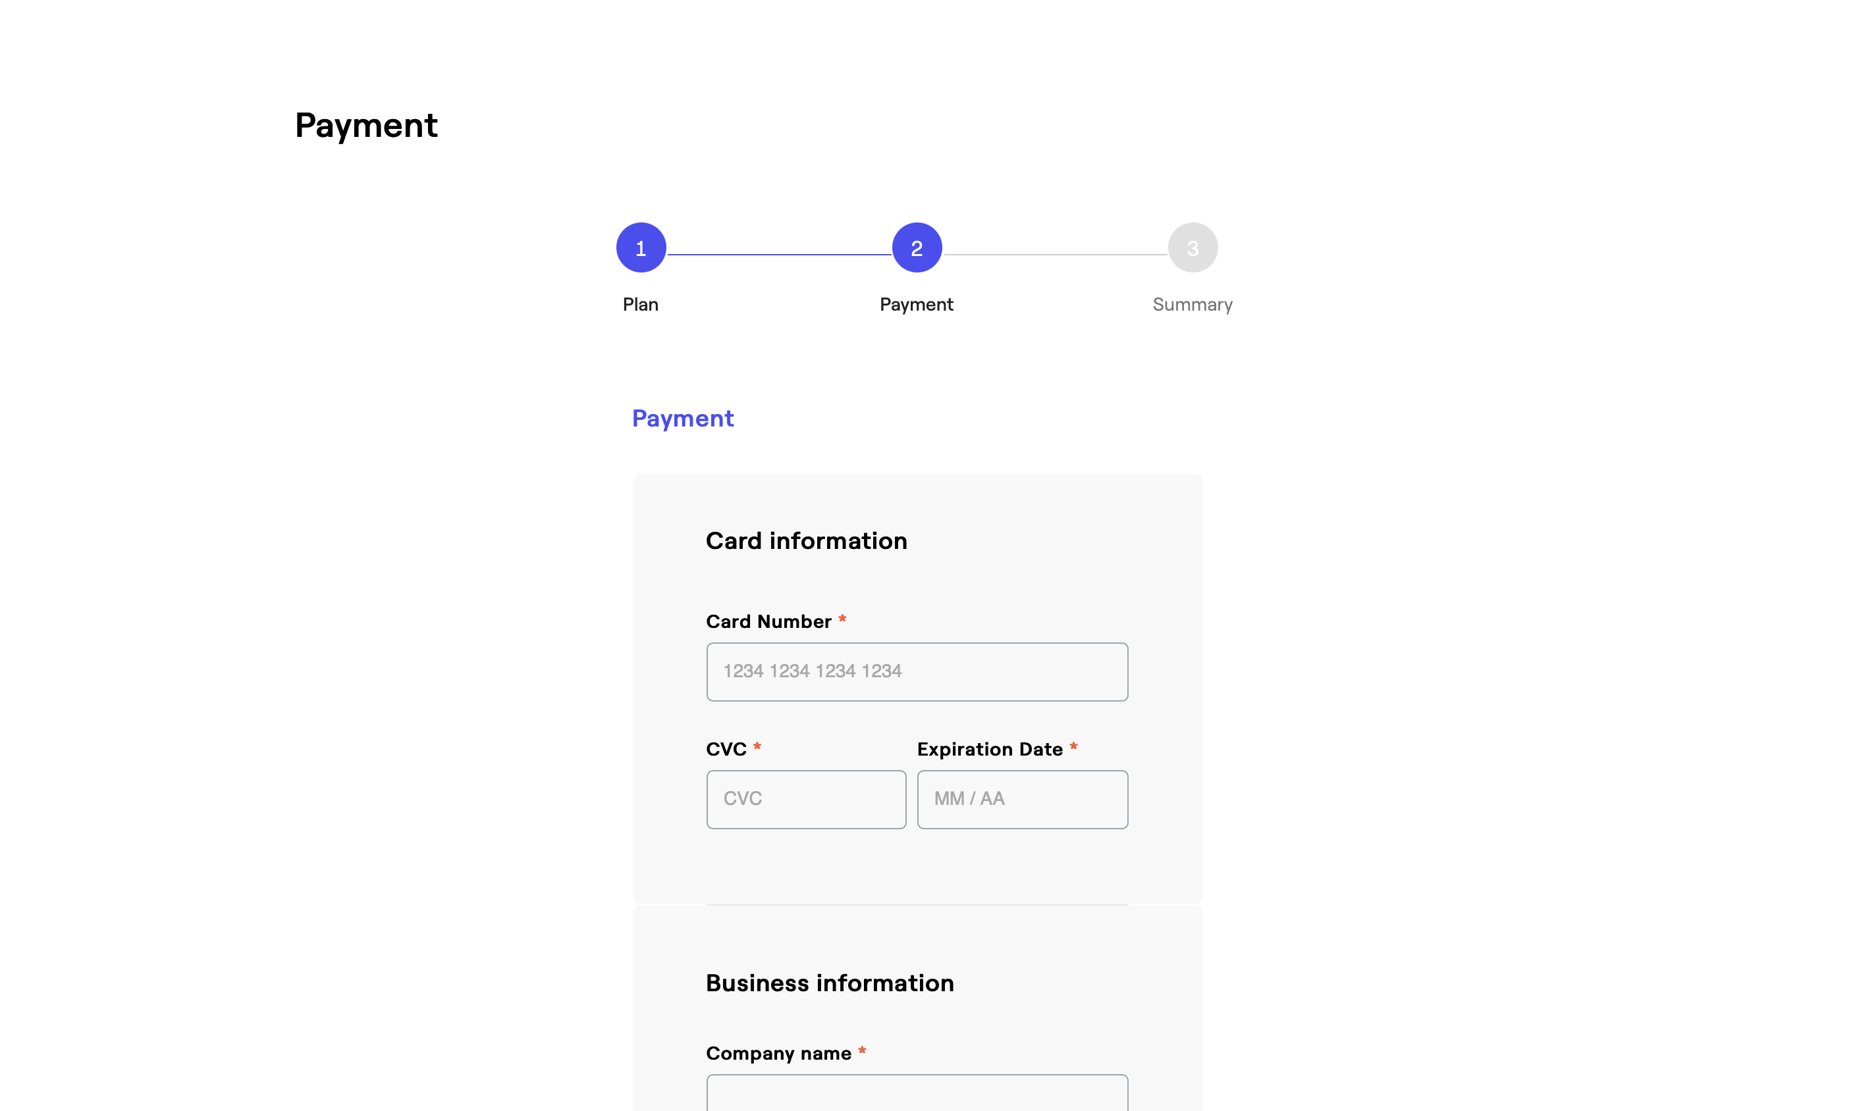Click the Expiration Date label
The image size is (1853, 1111).
point(990,750)
